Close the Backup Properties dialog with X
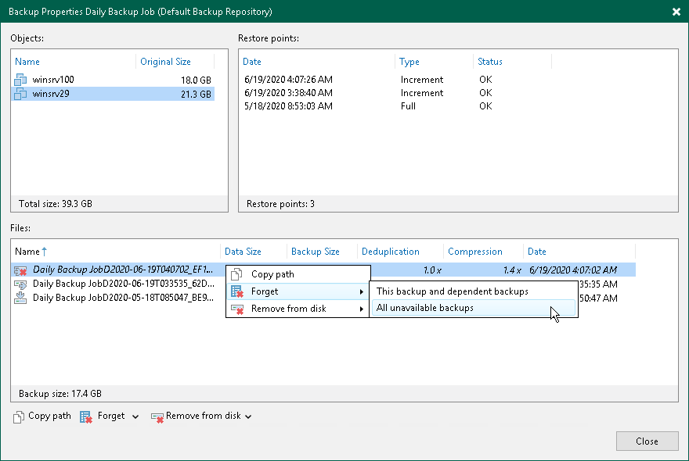This screenshot has width=689, height=461. coord(676,12)
